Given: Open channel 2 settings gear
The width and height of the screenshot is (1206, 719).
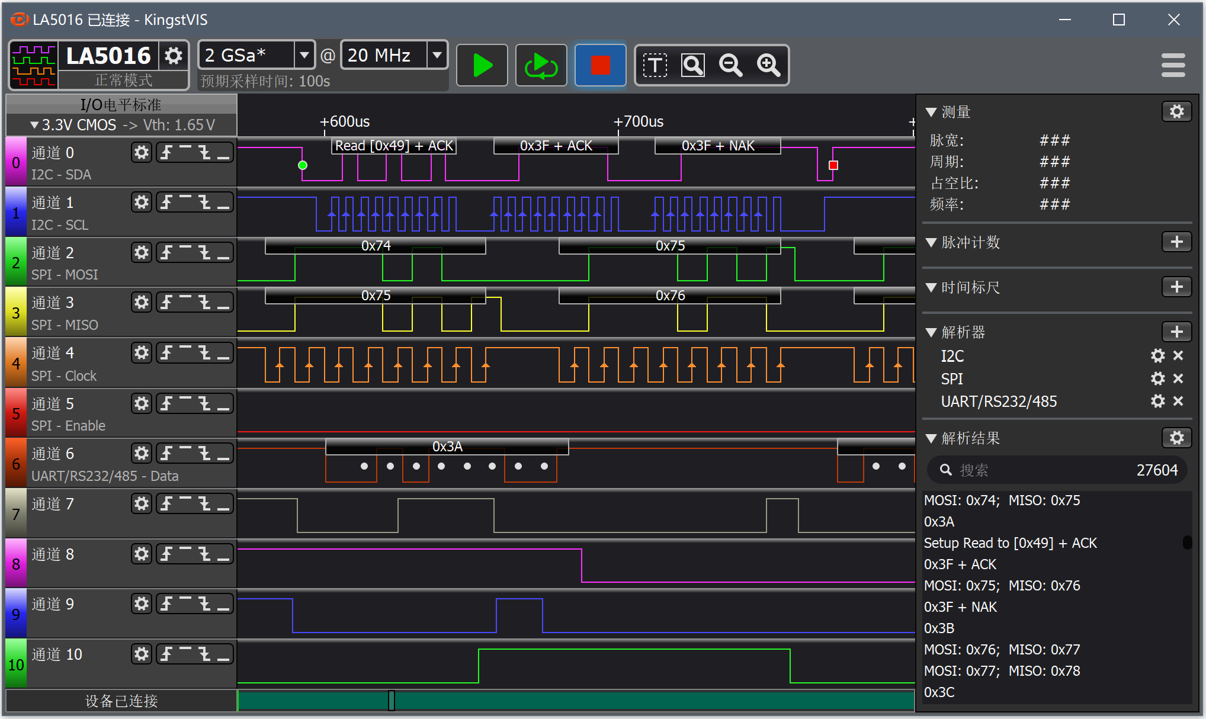Looking at the screenshot, I should [142, 253].
